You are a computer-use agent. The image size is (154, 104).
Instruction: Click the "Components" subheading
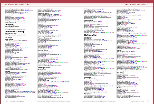click(88, 37)
